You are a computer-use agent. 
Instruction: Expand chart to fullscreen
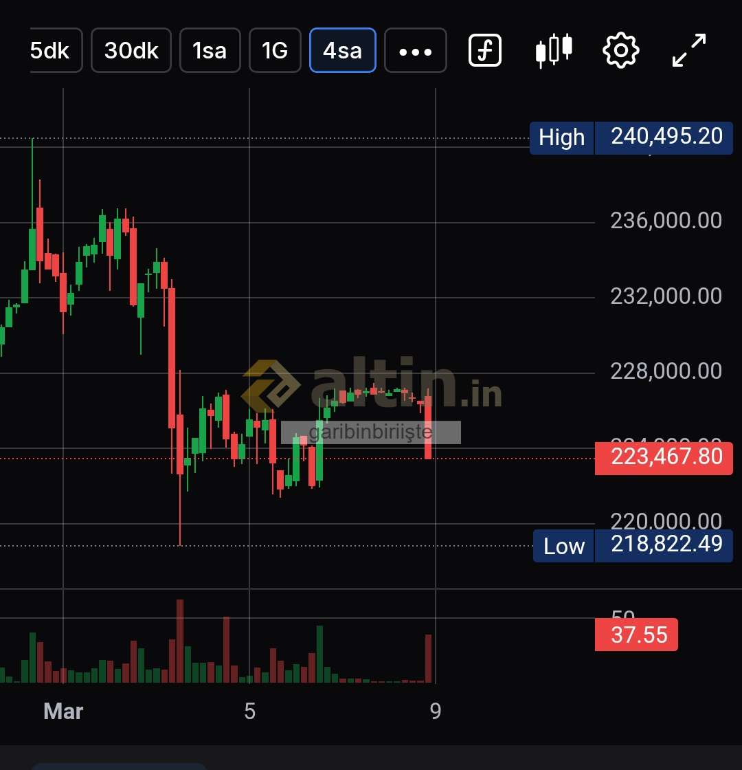[x=688, y=50]
